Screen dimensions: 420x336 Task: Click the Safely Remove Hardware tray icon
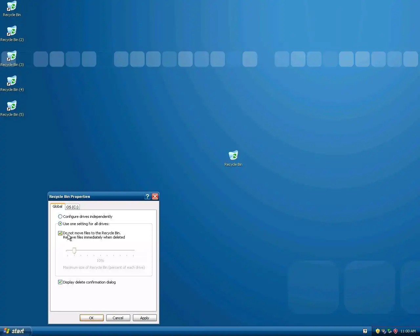point(389,331)
